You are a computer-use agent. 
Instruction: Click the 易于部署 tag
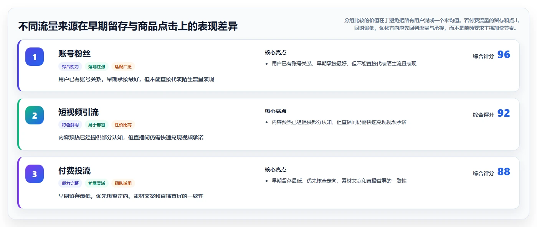97,125
